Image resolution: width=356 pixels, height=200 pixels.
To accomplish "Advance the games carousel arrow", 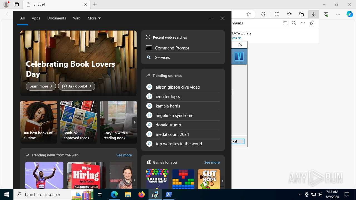I will 222,181.
